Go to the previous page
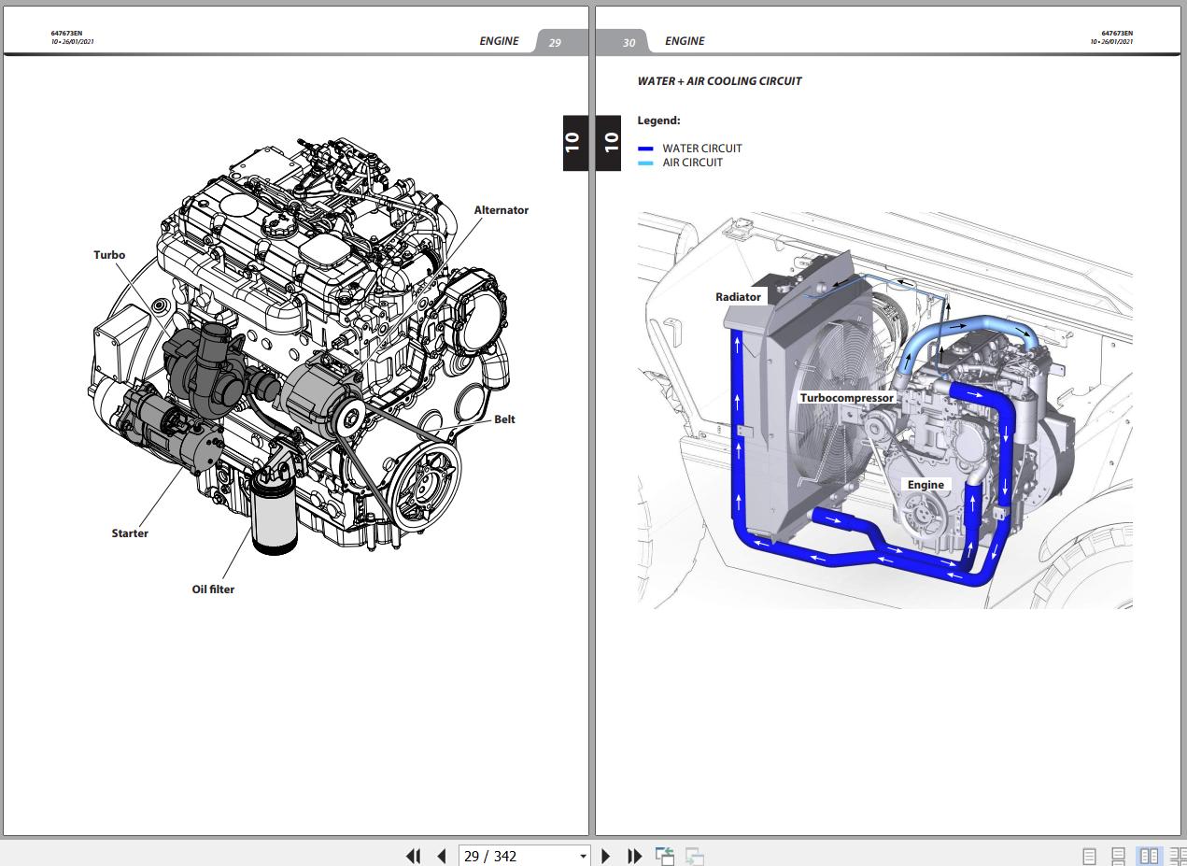The height and width of the screenshot is (866, 1187). pyautogui.click(x=441, y=856)
